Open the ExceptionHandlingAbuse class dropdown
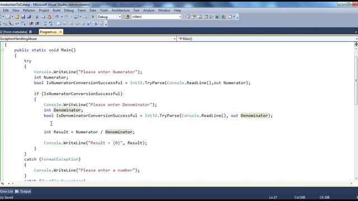The height and width of the screenshot is (201, 358). point(175,39)
